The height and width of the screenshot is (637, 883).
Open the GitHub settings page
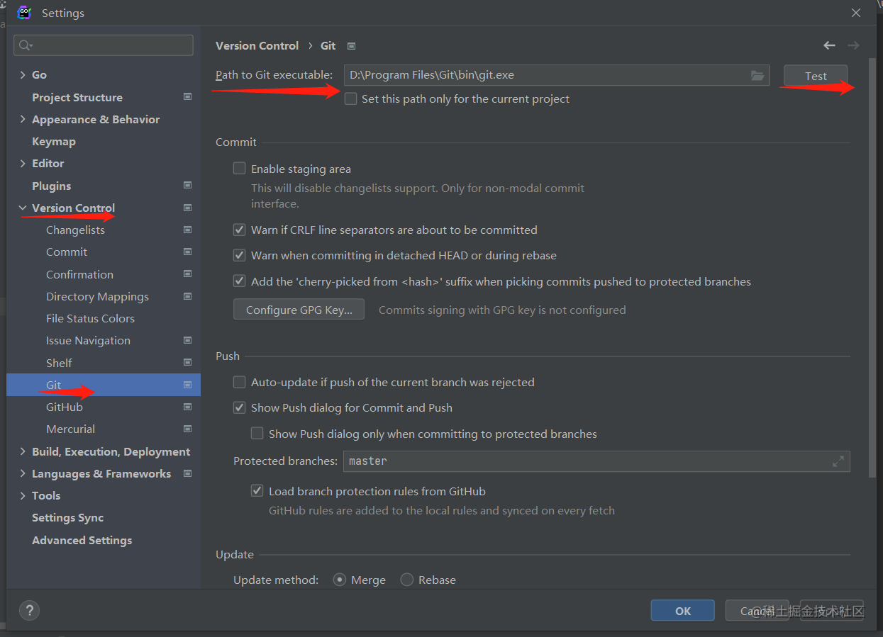click(x=65, y=407)
